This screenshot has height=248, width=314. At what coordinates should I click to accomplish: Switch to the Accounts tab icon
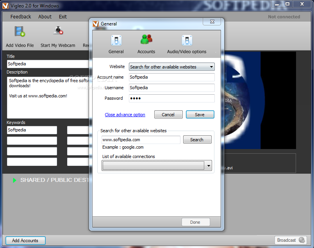click(x=146, y=39)
